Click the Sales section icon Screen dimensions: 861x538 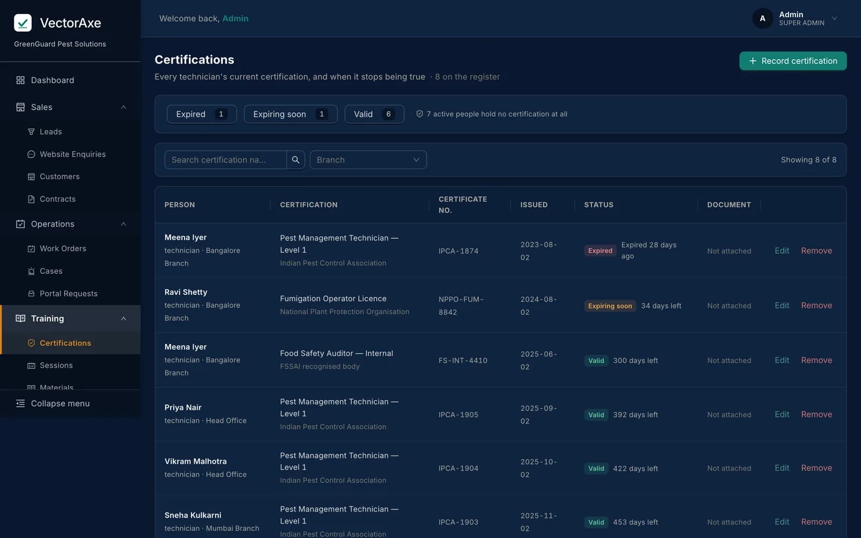[20, 107]
